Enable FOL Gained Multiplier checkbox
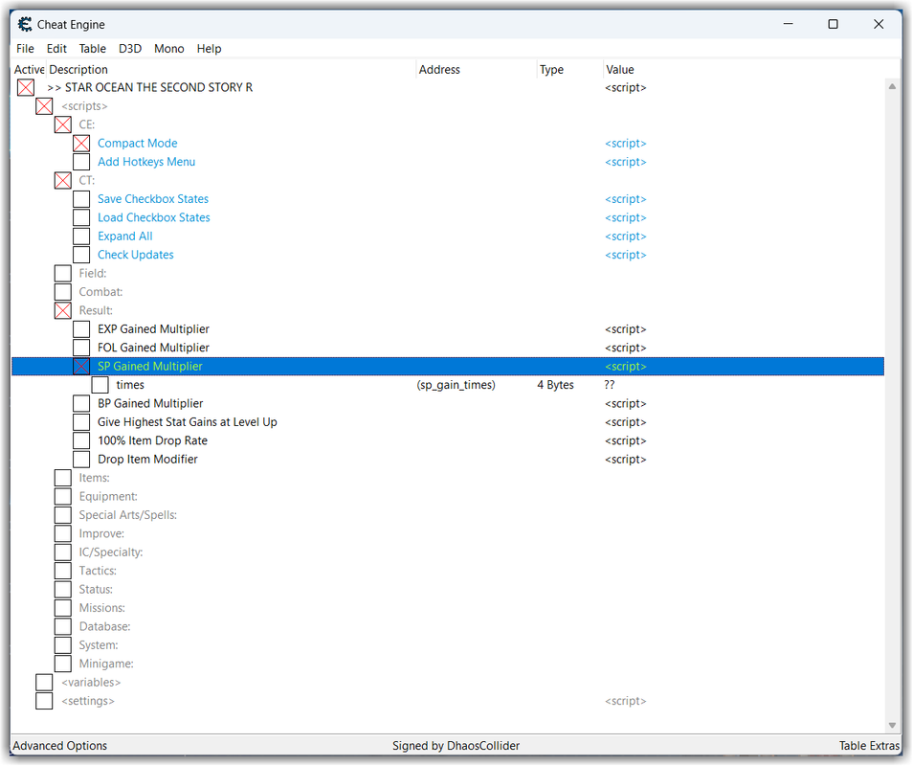The height and width of the screenshot is (766, 913). (x=81, y=348)
